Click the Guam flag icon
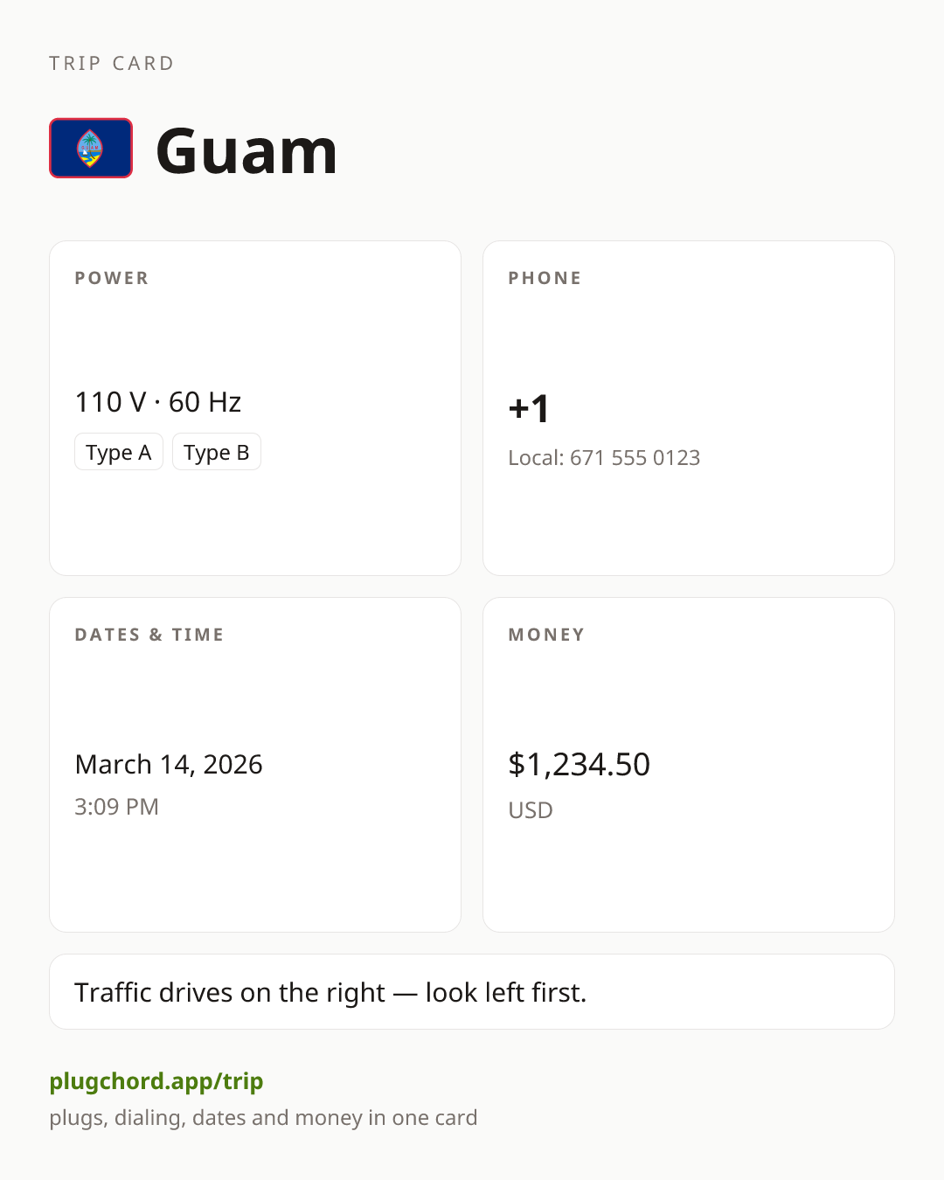 [91, 149]
